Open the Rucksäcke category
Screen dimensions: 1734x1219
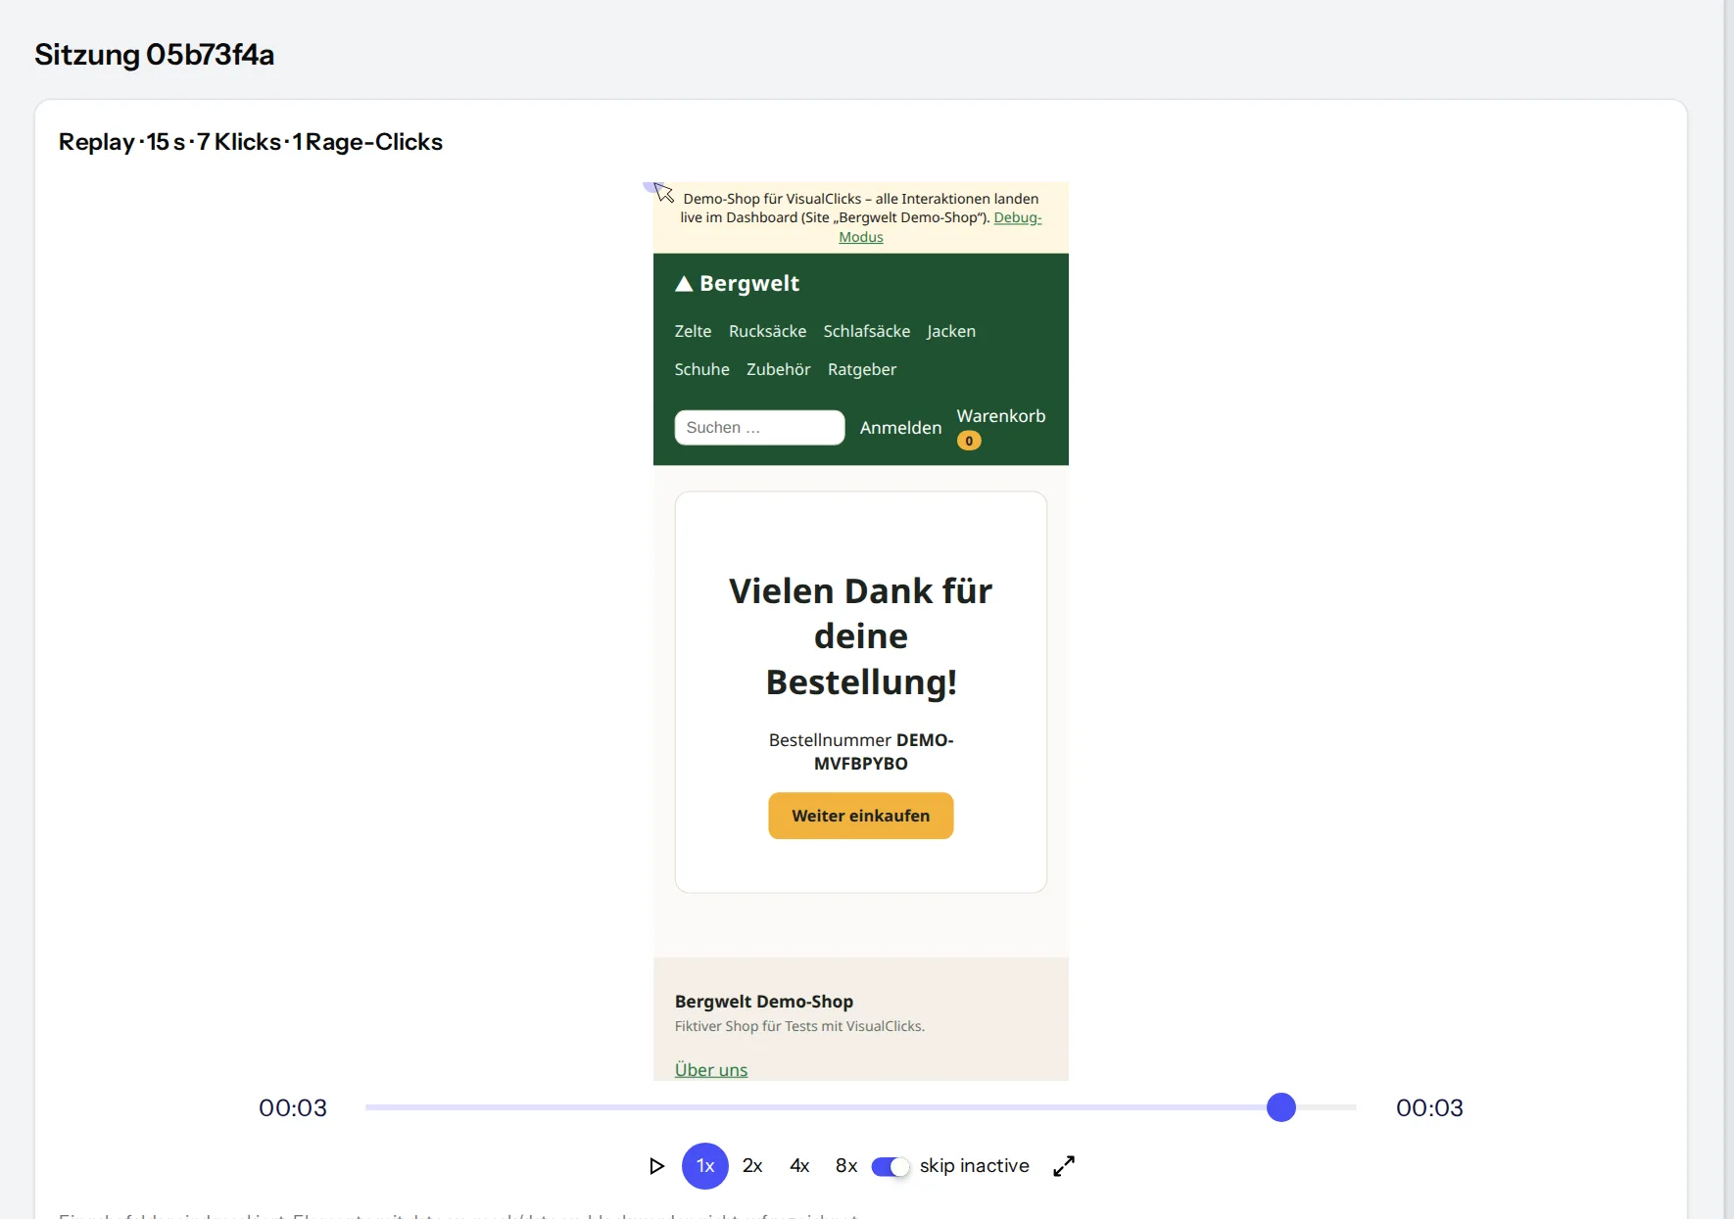[767, 331]
